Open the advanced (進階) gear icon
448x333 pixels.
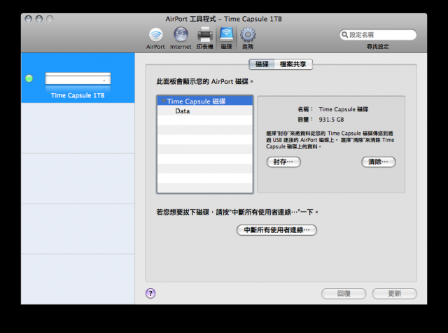(248, 38)
